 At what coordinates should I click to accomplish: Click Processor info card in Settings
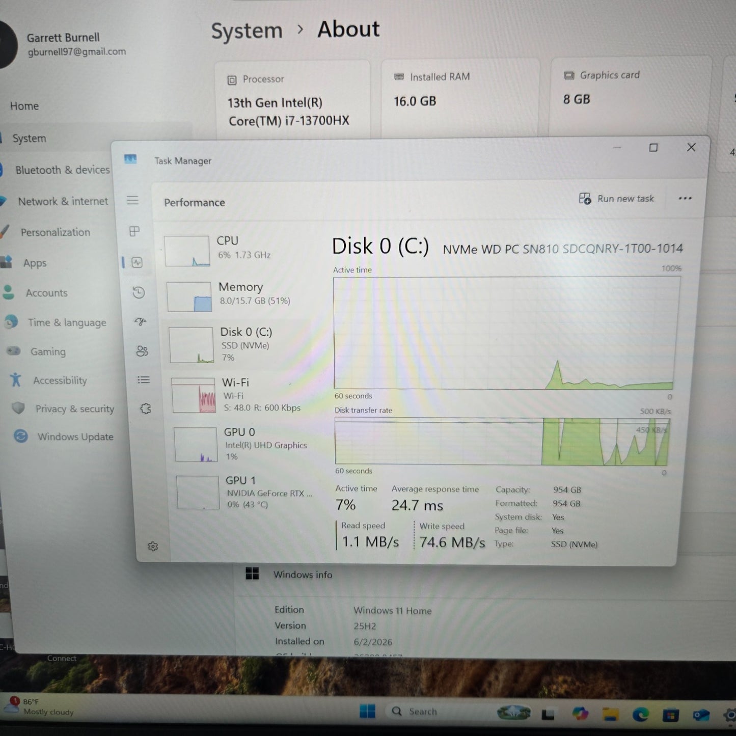pos(292,100)
